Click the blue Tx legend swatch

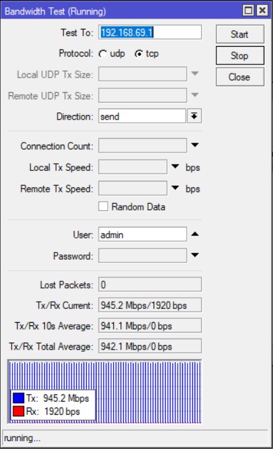pos(18,398)
